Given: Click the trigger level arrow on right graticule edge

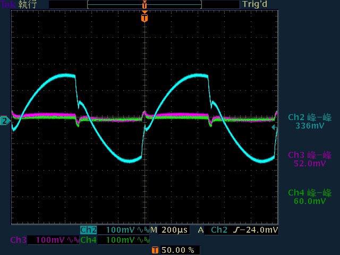Looking at the screenshot, I should pyautogui.click(x=274, y=127).
